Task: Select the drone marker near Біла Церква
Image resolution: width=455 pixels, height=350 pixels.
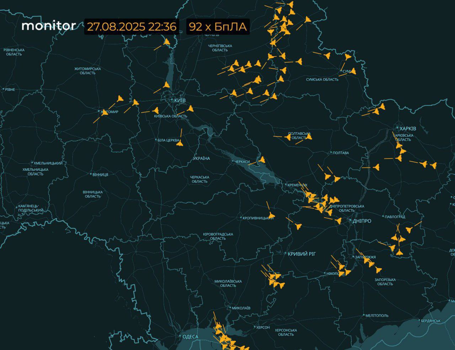Action: (180, 143)
